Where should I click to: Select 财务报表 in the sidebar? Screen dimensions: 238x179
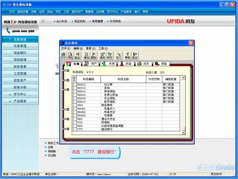point(20,66)
